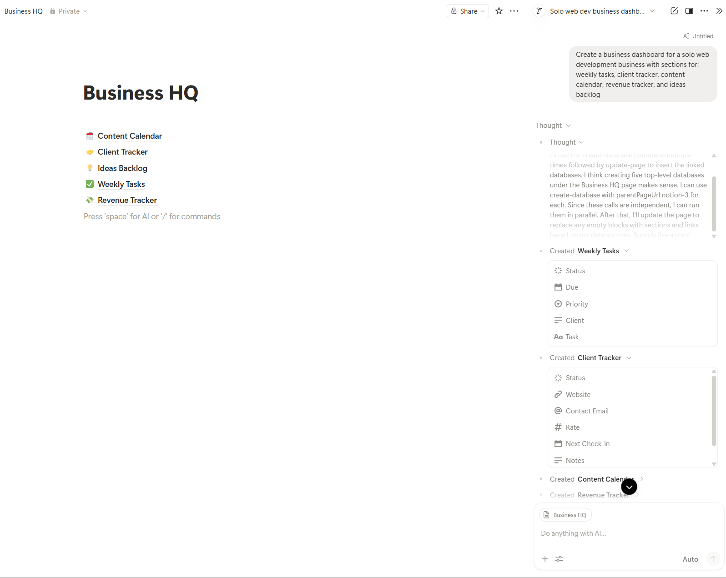Collapse the AI panel with double-chevron icon
726x578 pixels.
[719, 11]
